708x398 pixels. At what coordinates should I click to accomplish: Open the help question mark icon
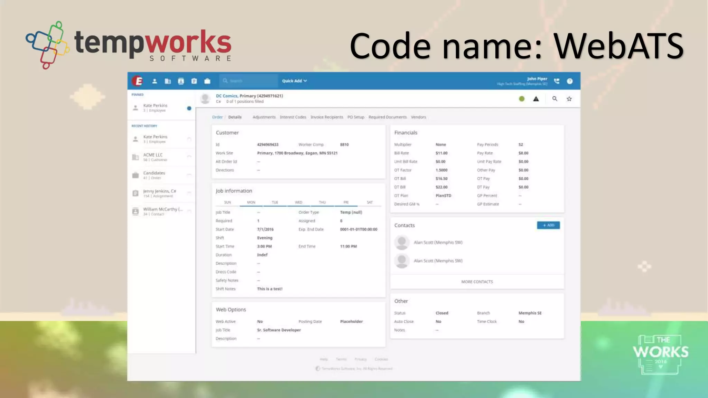570,81
